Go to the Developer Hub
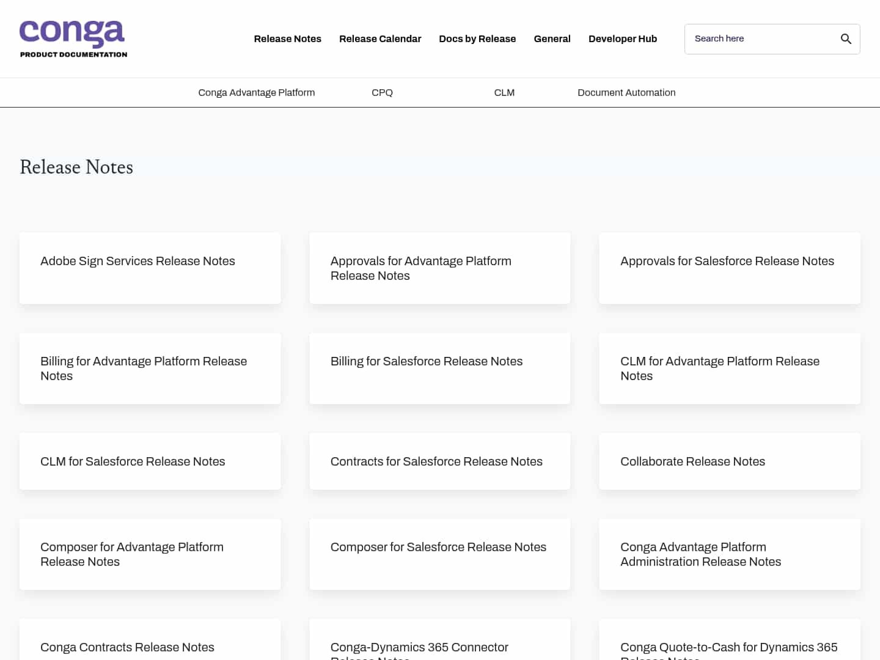 pyautogui.click(x=623, y=38)
